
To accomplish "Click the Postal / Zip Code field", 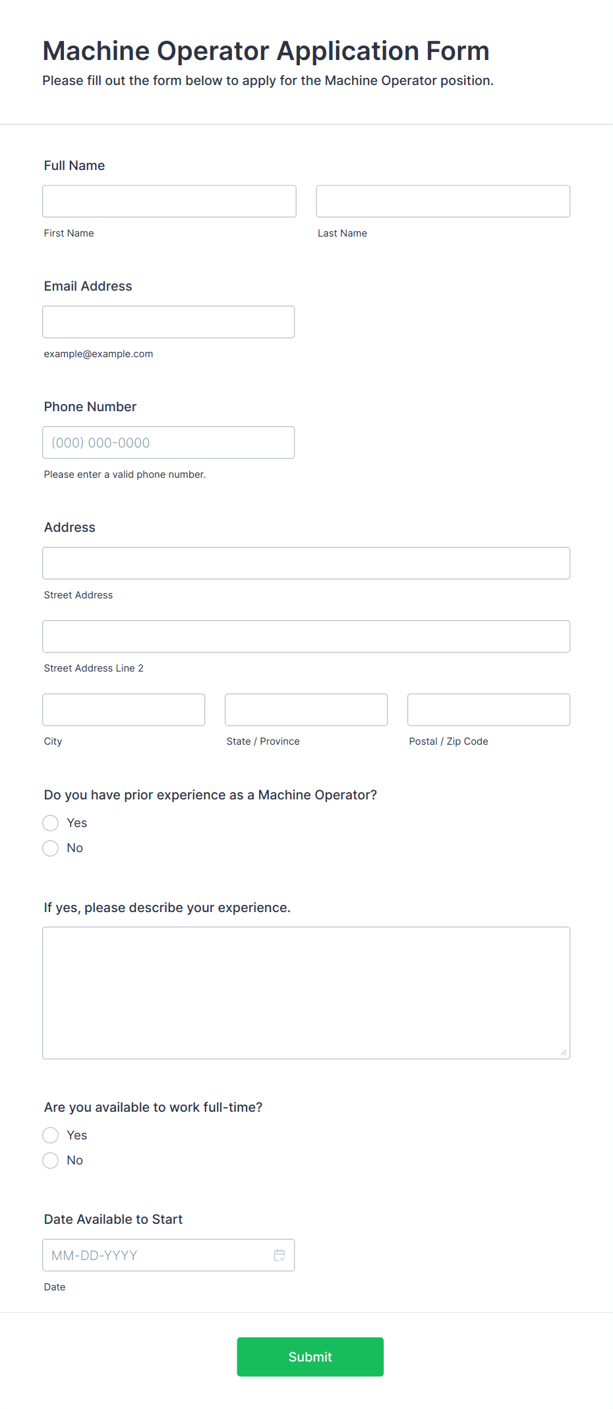I will [x=489, y=710].
